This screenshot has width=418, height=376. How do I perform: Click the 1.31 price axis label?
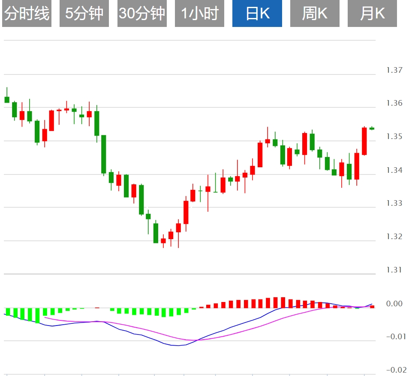point(394,270)
